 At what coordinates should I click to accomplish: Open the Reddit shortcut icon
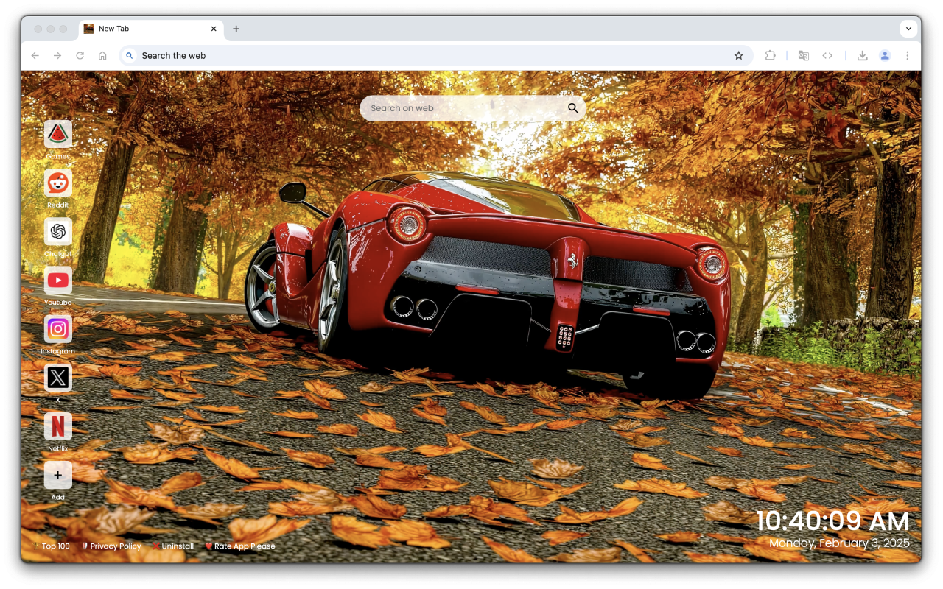(x=58, y=183)
